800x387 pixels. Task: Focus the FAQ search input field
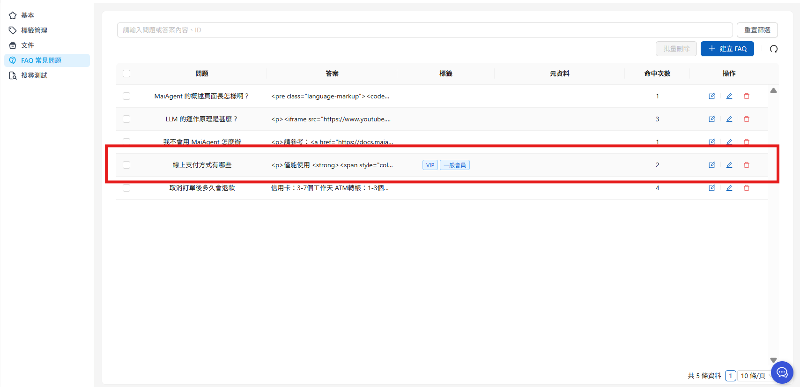point(424,30)
